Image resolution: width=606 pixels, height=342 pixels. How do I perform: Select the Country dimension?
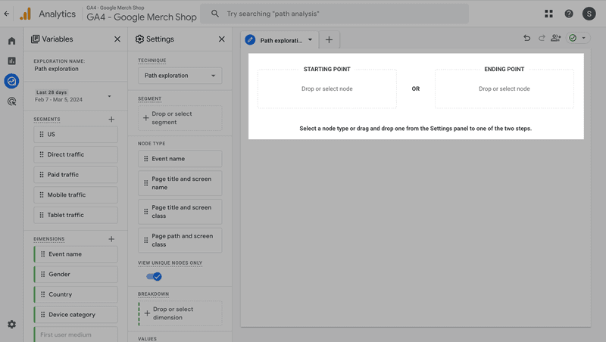[76, 294]
